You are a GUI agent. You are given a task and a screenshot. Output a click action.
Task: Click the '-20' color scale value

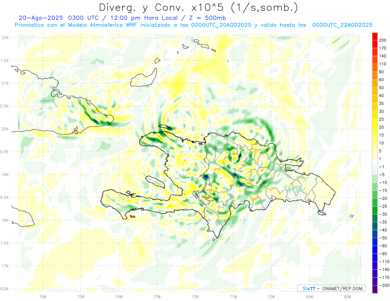[383, 198]
